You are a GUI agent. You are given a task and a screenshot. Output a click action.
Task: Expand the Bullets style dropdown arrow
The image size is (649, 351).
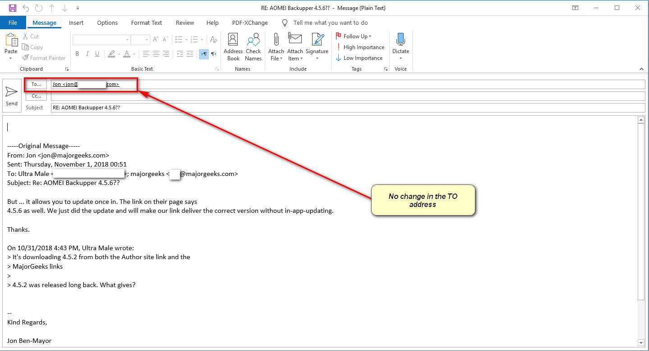tap(186, 40)
